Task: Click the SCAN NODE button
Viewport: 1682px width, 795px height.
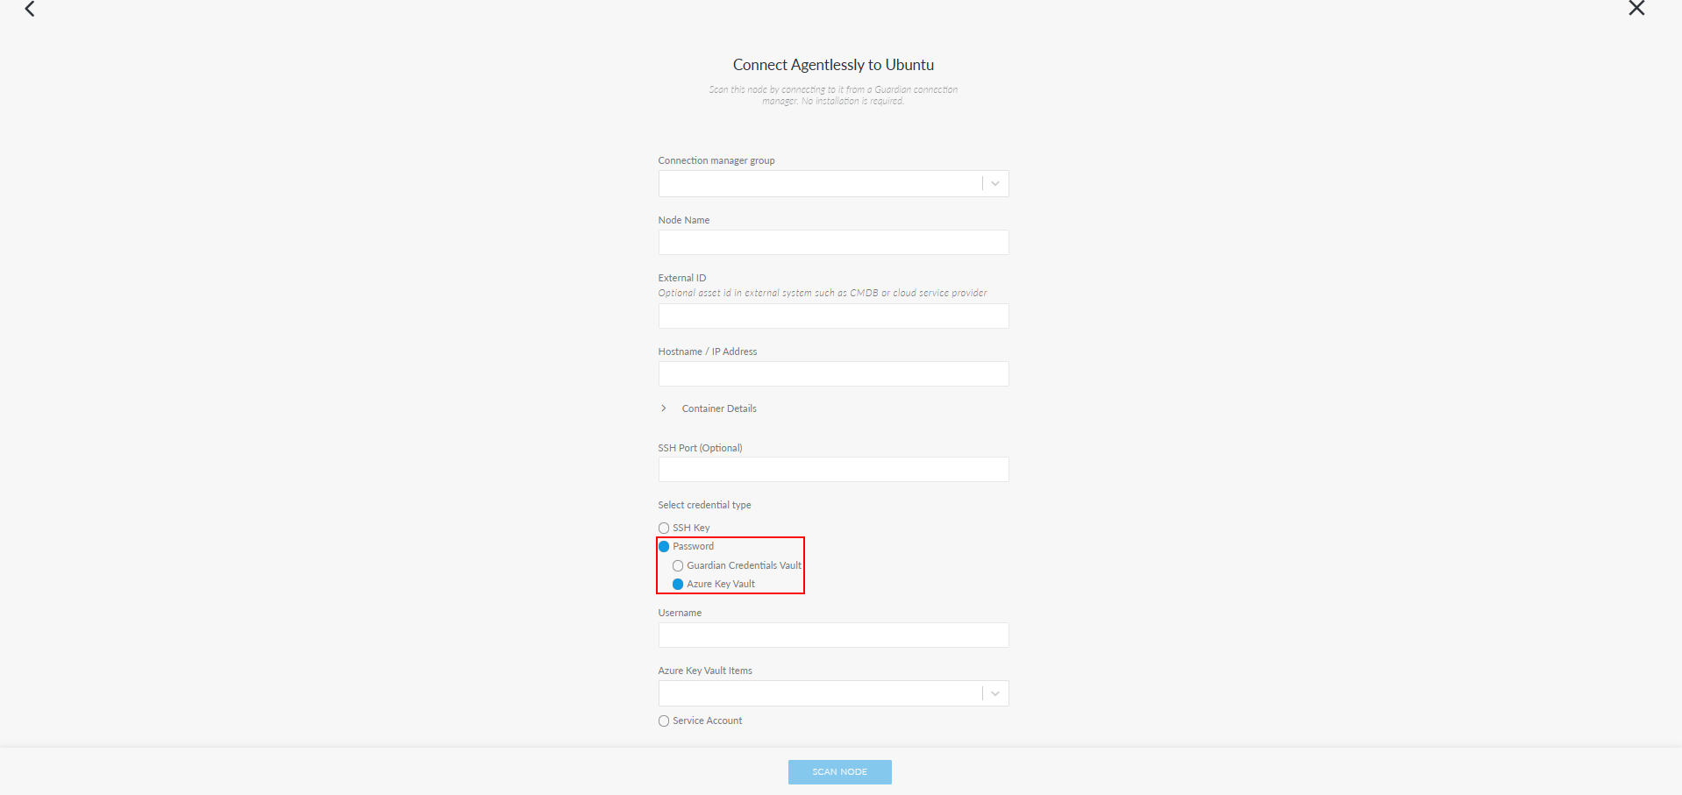Action: (x=839, y=771)
